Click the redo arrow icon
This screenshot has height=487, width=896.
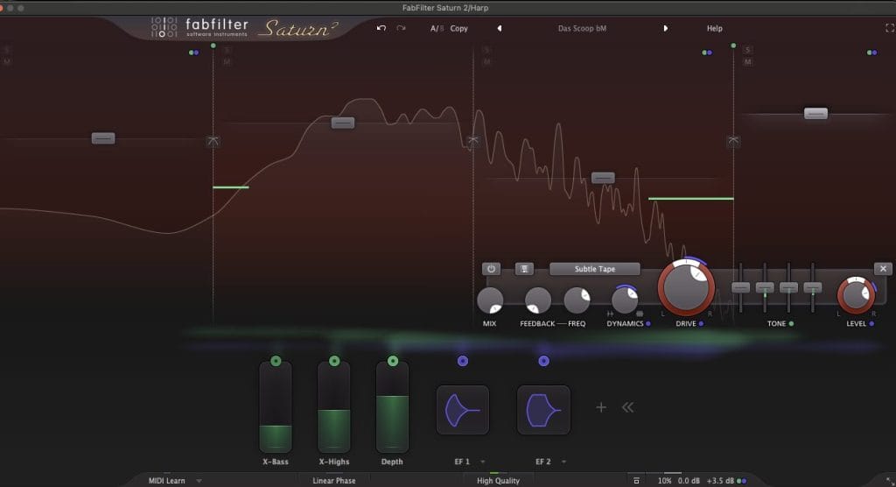401,28
